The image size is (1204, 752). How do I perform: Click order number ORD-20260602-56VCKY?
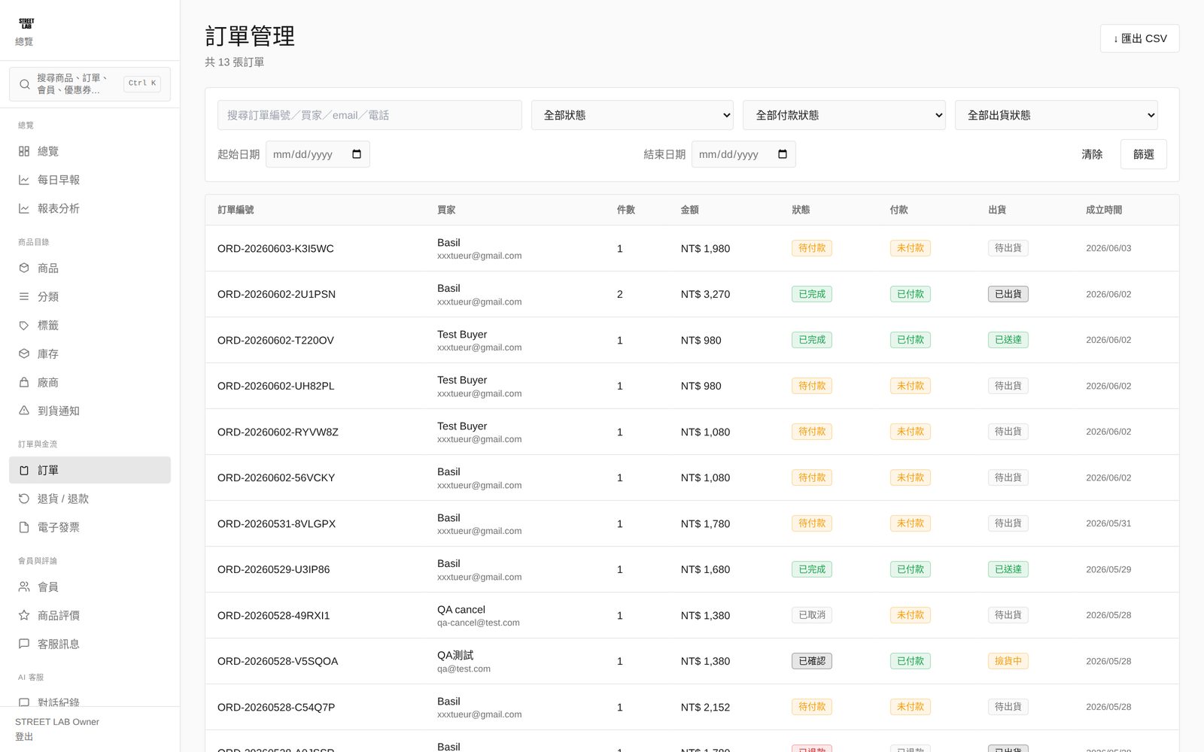(x=276, y=478)
